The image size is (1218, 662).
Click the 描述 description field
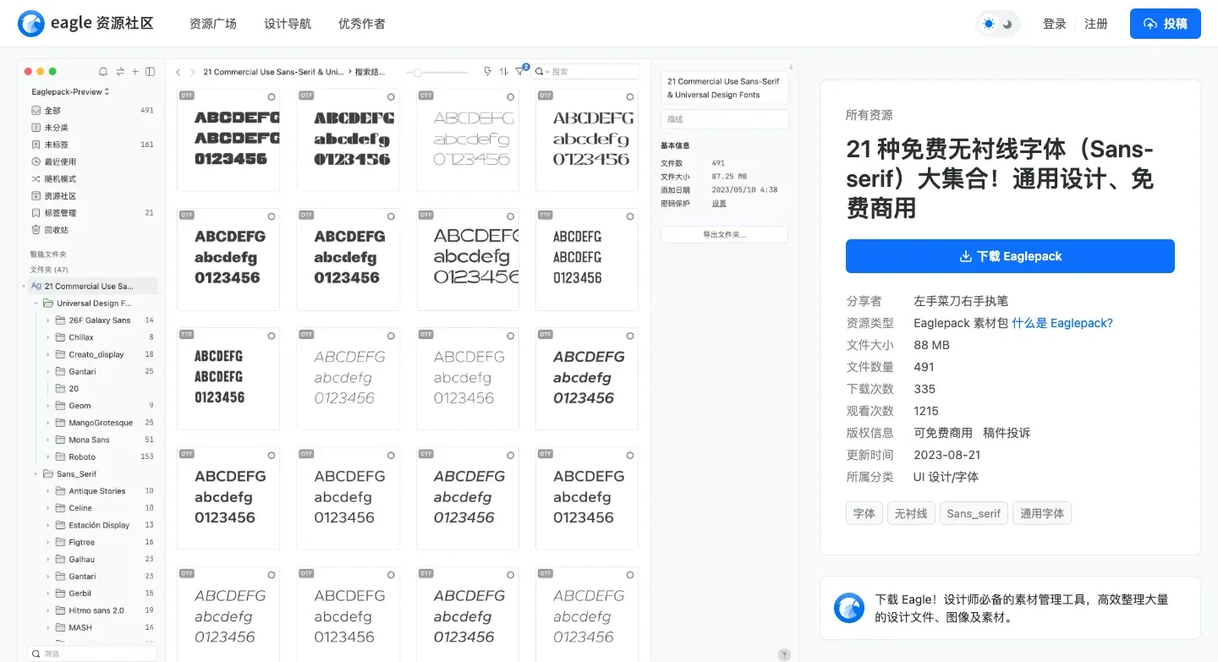[724, 119]
